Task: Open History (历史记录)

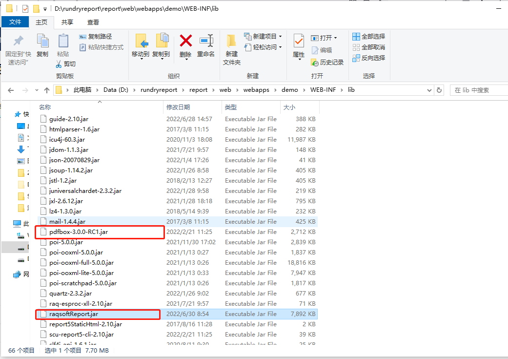Action: (x=327, y=62)
